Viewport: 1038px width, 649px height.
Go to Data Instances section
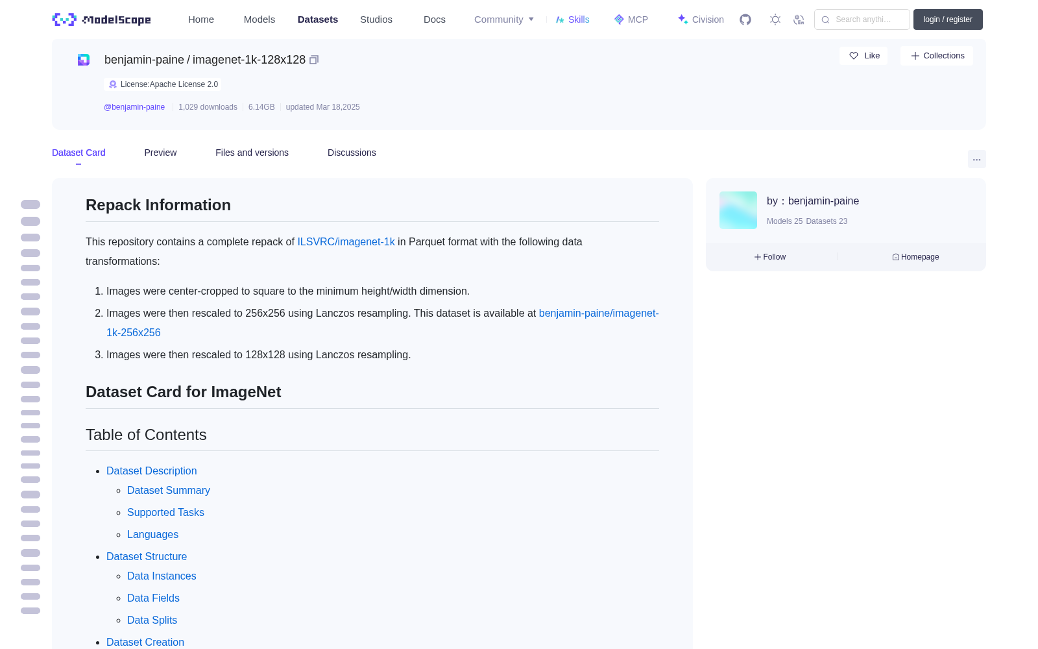click(162, 576)
